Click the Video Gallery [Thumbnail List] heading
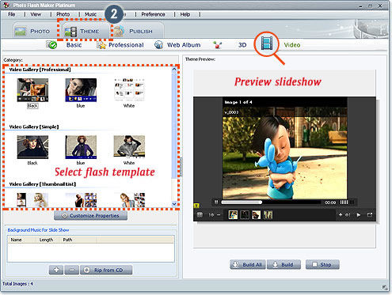392x295 pixels. (x=43, y=184)
